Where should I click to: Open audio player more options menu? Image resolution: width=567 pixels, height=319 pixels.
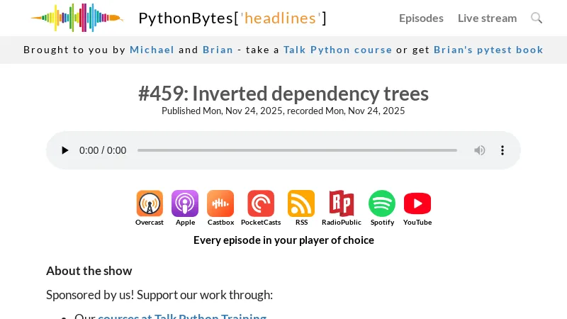(503, 150)
